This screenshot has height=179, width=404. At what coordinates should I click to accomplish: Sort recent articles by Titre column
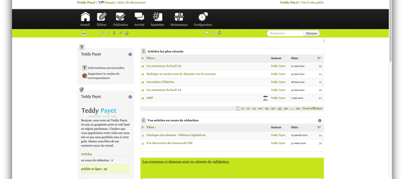click(x=151, y=58)
